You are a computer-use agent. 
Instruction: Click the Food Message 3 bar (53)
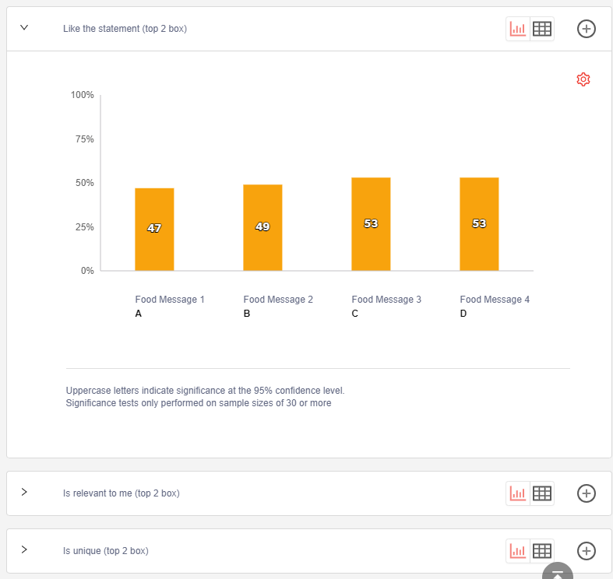point(371,224)
